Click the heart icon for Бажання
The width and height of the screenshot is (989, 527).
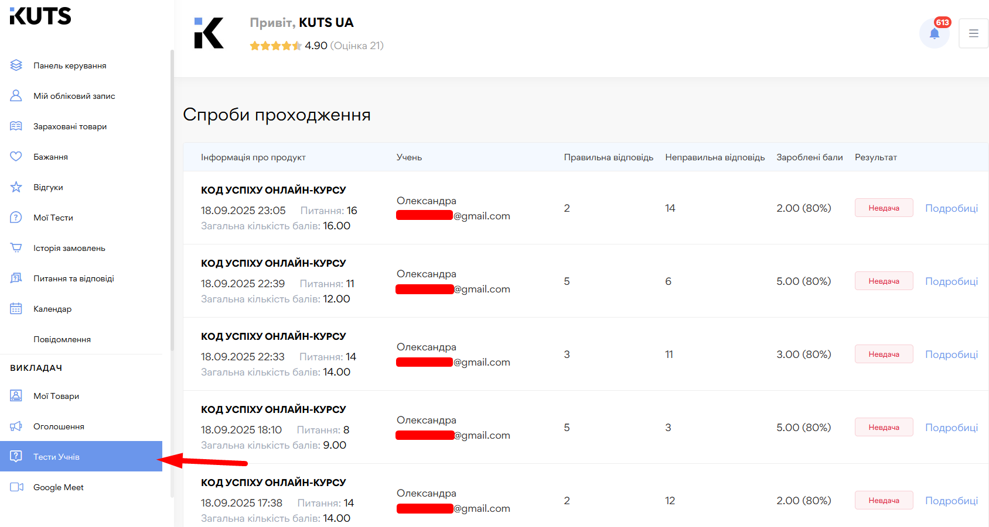(x=16, y=156)
